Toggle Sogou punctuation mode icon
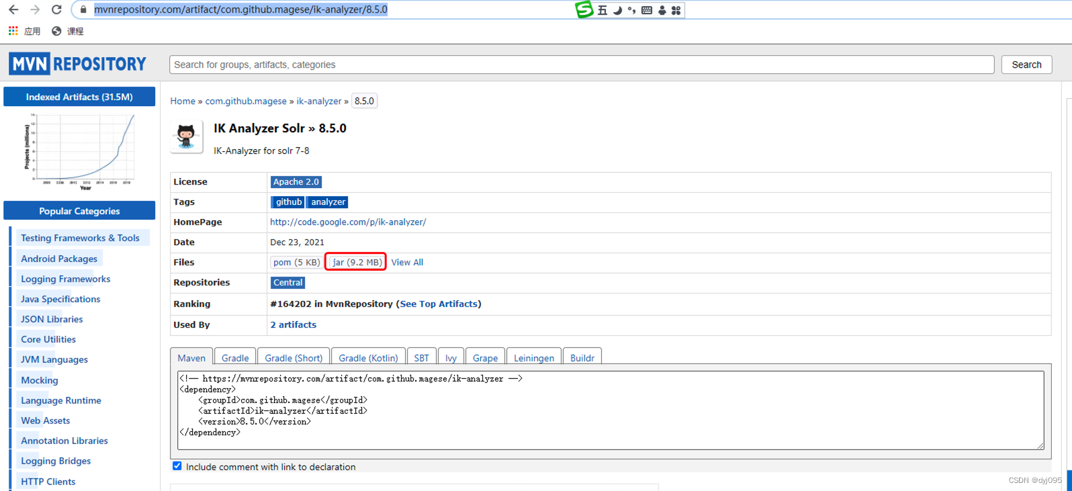The image size is (1072, 491). pyautogui.click(x=631, y=10)
